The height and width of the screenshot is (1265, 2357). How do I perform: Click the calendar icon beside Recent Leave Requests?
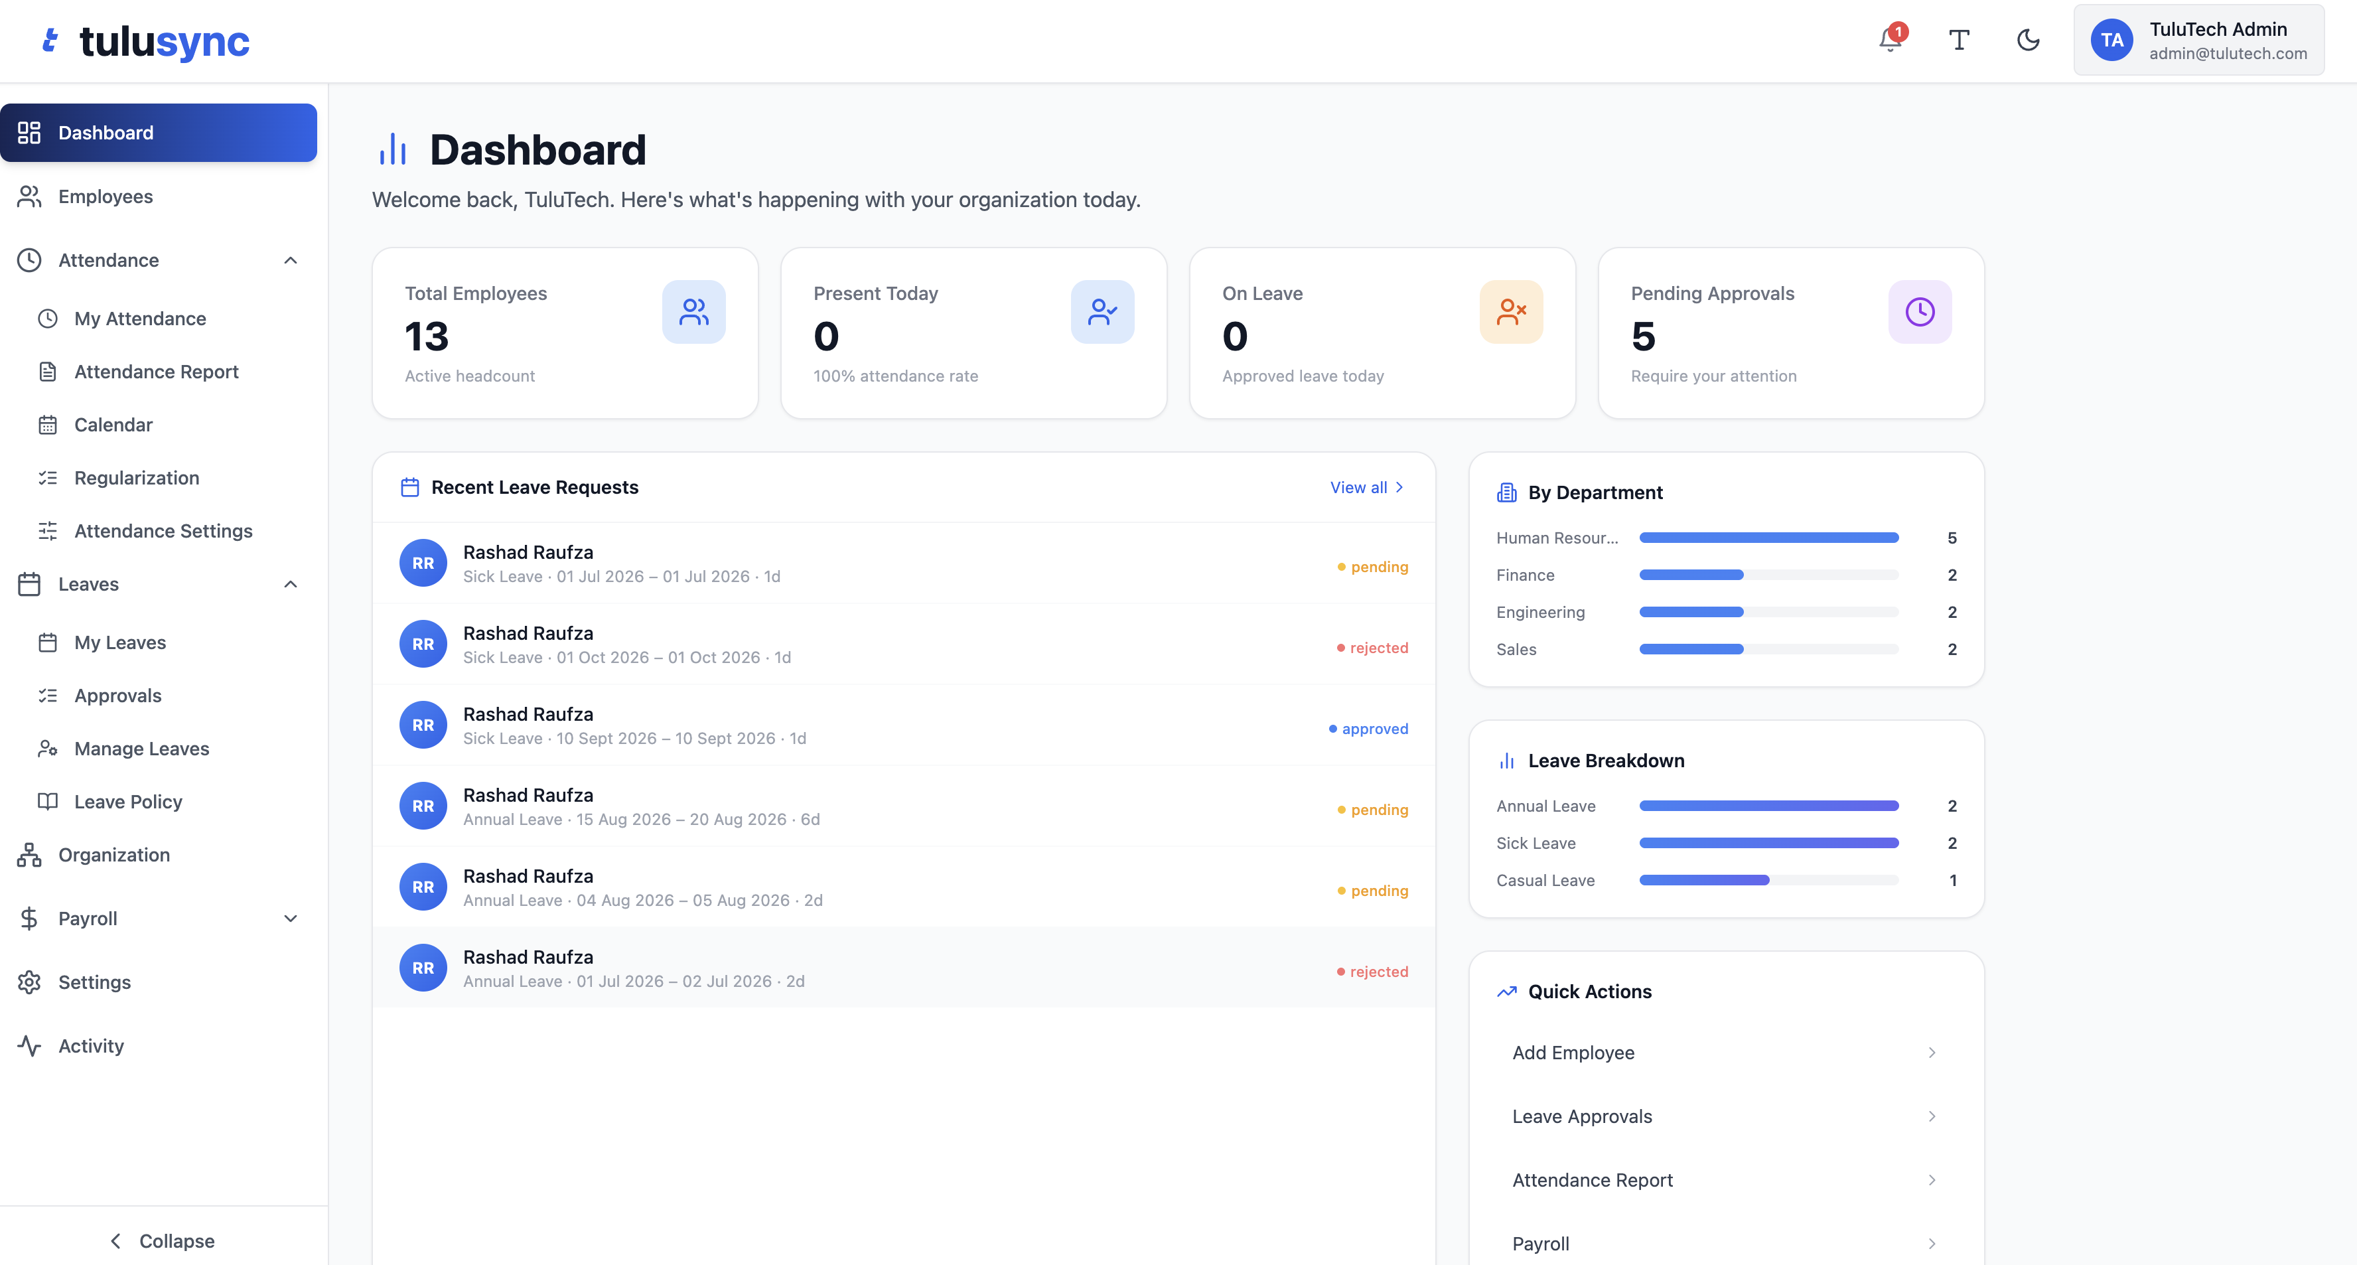point(410,487)
